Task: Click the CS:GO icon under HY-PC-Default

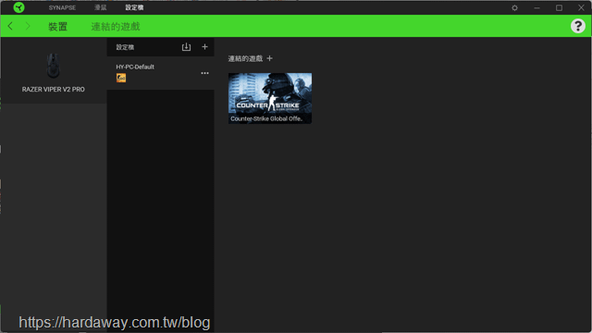Action: (x=121, y=78)
